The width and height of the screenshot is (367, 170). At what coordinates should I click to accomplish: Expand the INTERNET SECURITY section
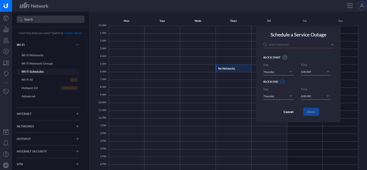[77, 151]
